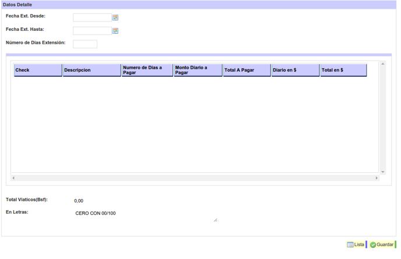Sort by the Descripcion column header
Image resolution: width=401 pixels, height=259 pixels.
(92, 70)
